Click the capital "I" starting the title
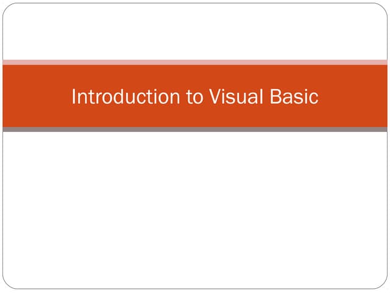The width and height of the screenshot is (390, 293). click(74, 96)
